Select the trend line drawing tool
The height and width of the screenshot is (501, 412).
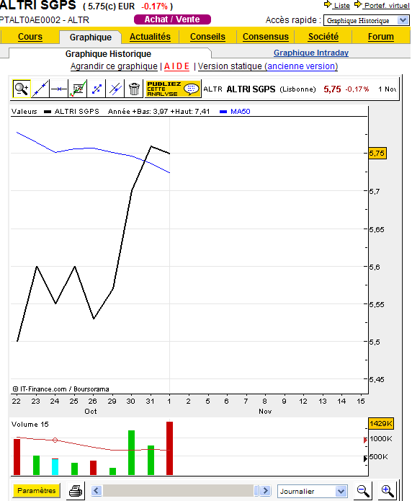(x=40, y=89)
